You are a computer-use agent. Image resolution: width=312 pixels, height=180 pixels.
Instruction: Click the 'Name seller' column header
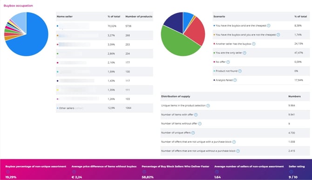tap(65, 16)
